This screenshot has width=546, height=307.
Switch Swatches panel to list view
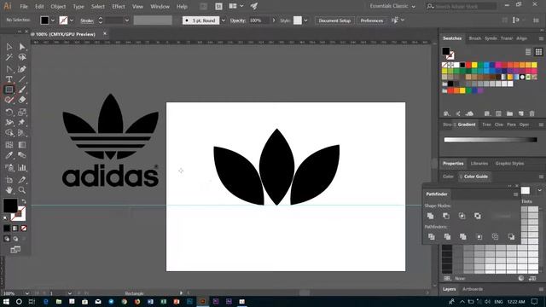click(x=528, y=52)
